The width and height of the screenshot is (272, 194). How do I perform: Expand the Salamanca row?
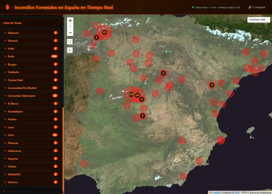coord(31,151)
